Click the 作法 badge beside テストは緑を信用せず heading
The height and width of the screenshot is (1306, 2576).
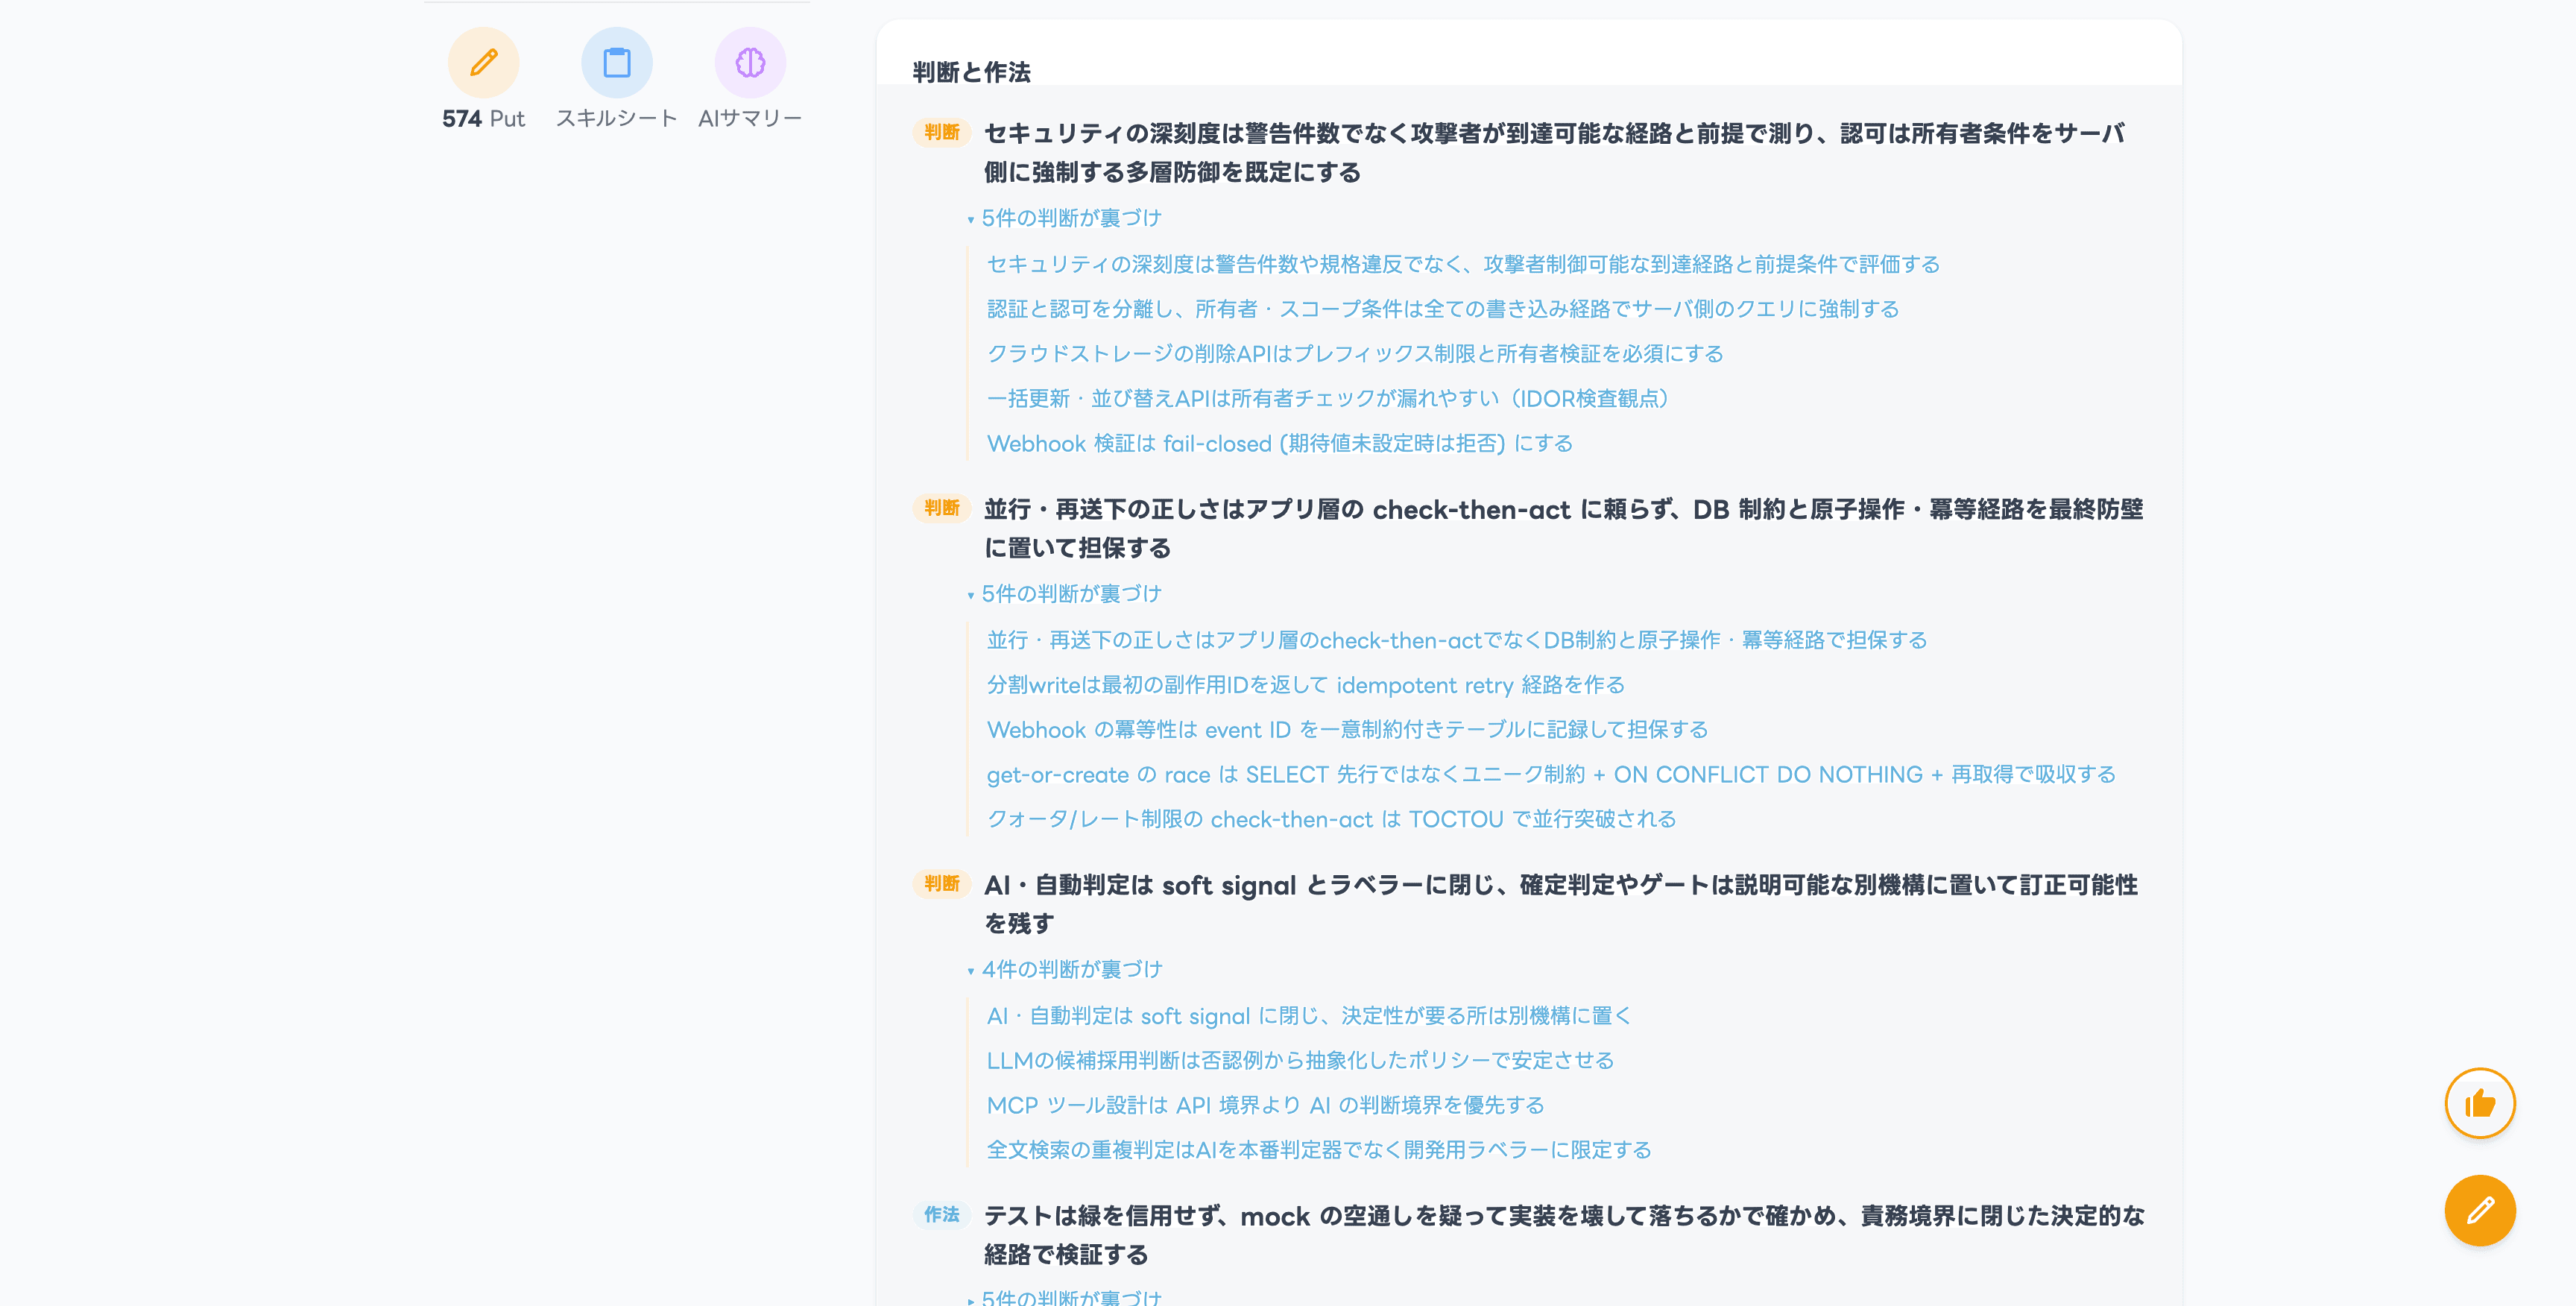941,1215
